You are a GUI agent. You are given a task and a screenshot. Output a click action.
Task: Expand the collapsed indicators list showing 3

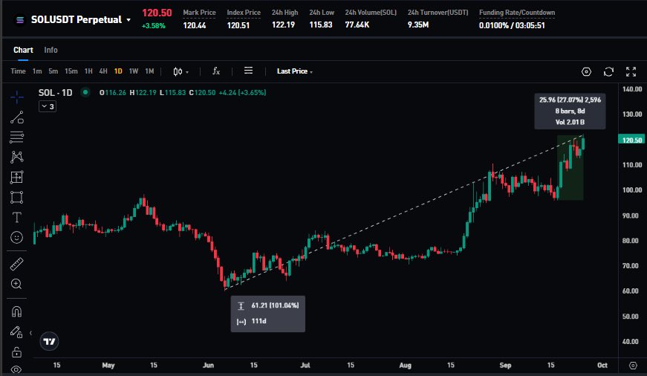coord(48,106)
